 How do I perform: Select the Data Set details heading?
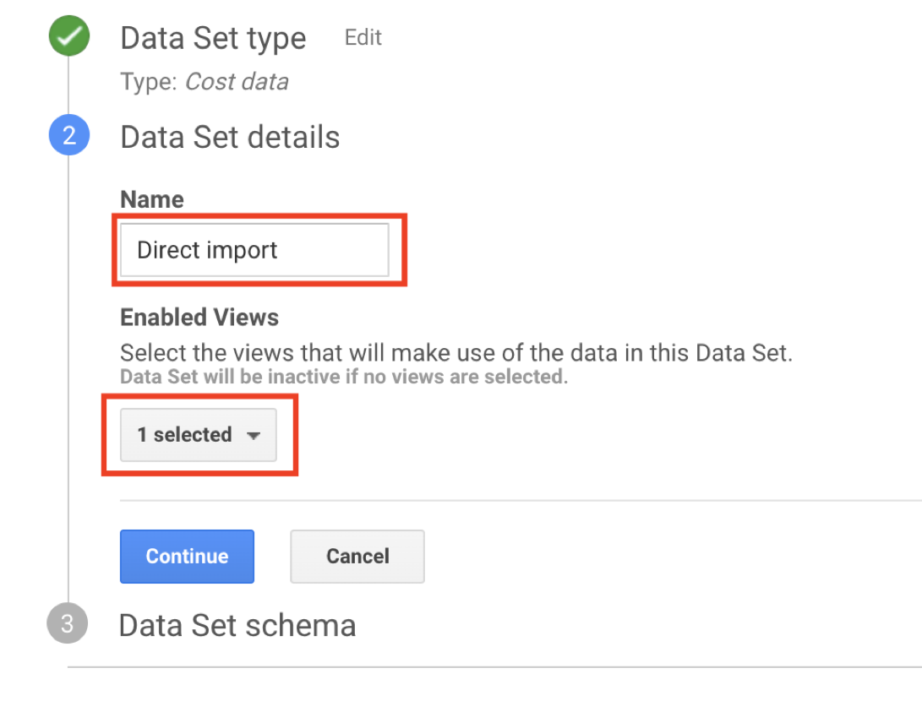click(230, 138)
